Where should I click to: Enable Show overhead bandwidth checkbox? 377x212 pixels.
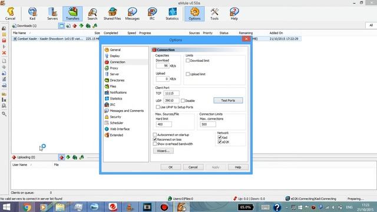pyautogui.click(x=155, y=144)
